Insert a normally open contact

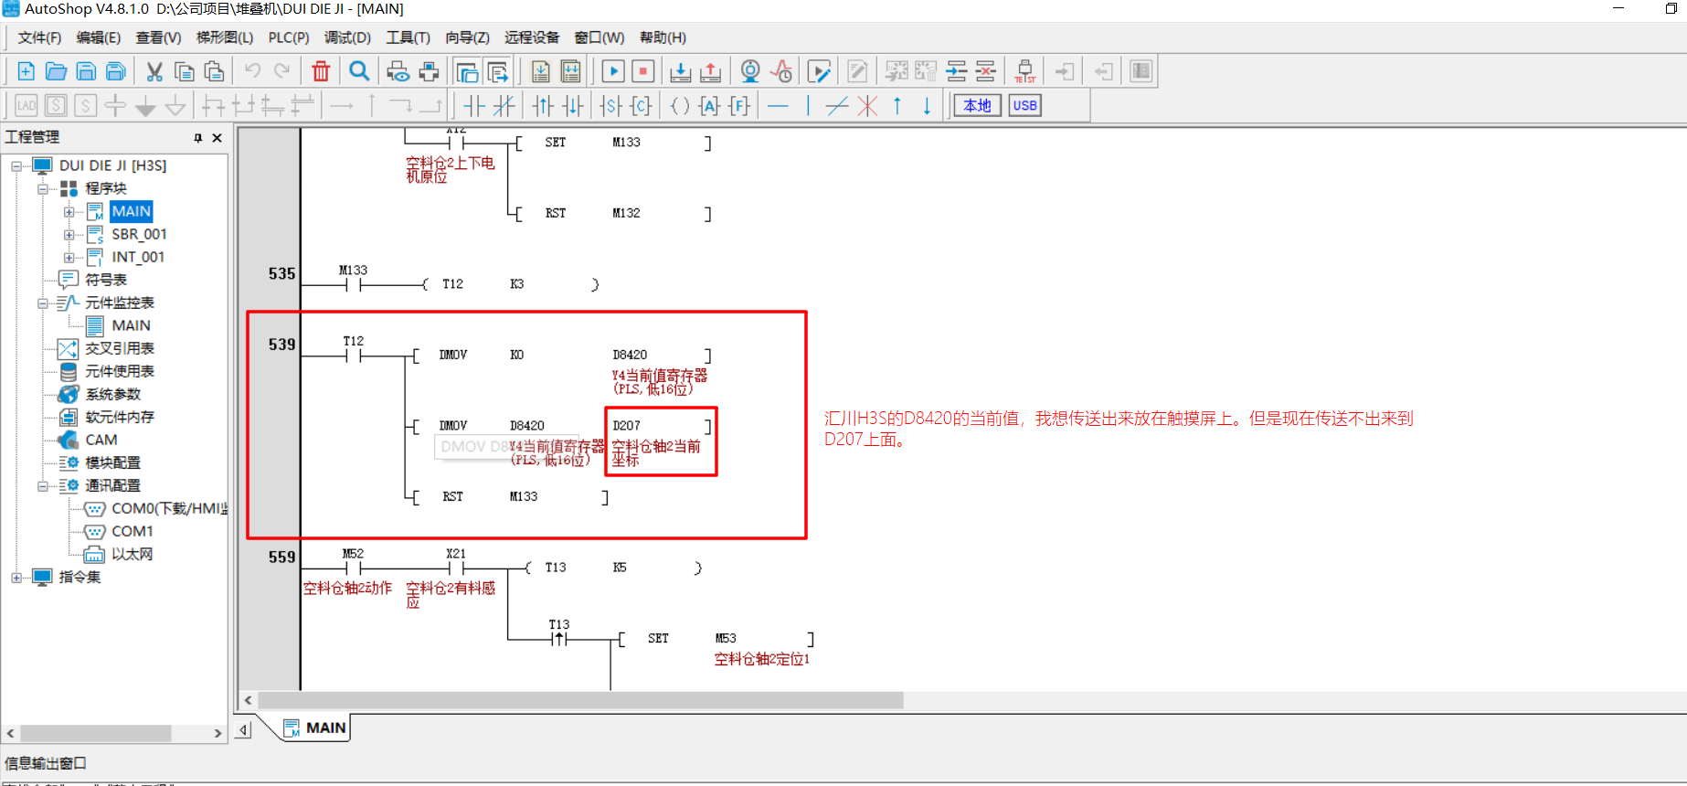(473, 106)
